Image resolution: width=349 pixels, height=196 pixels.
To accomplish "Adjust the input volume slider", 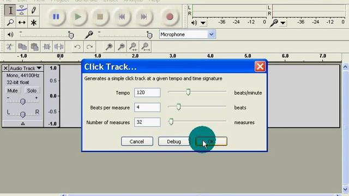I will (x=149, y=35).
